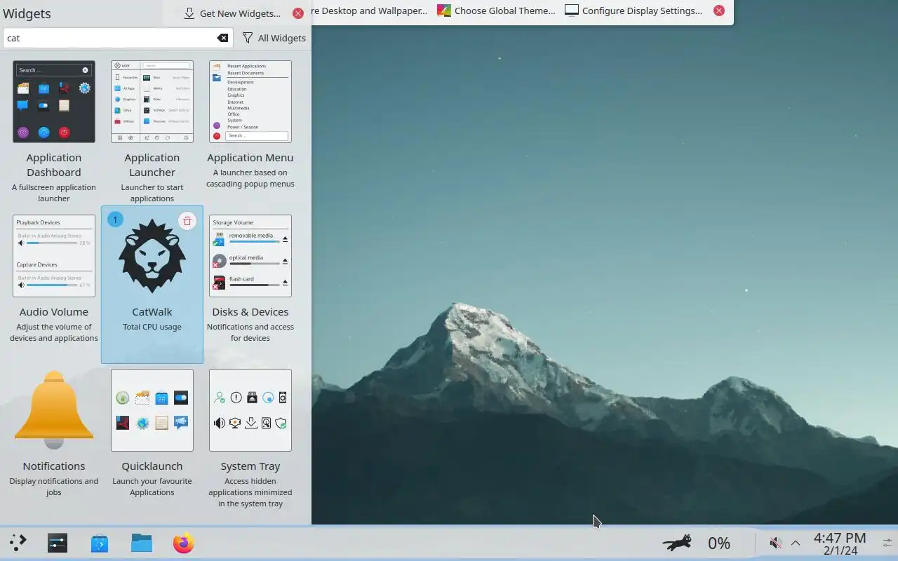The image size is (898, 561).
Task: Remove the CatWalk widget with the trash icon
Action: tap(187, 221)
